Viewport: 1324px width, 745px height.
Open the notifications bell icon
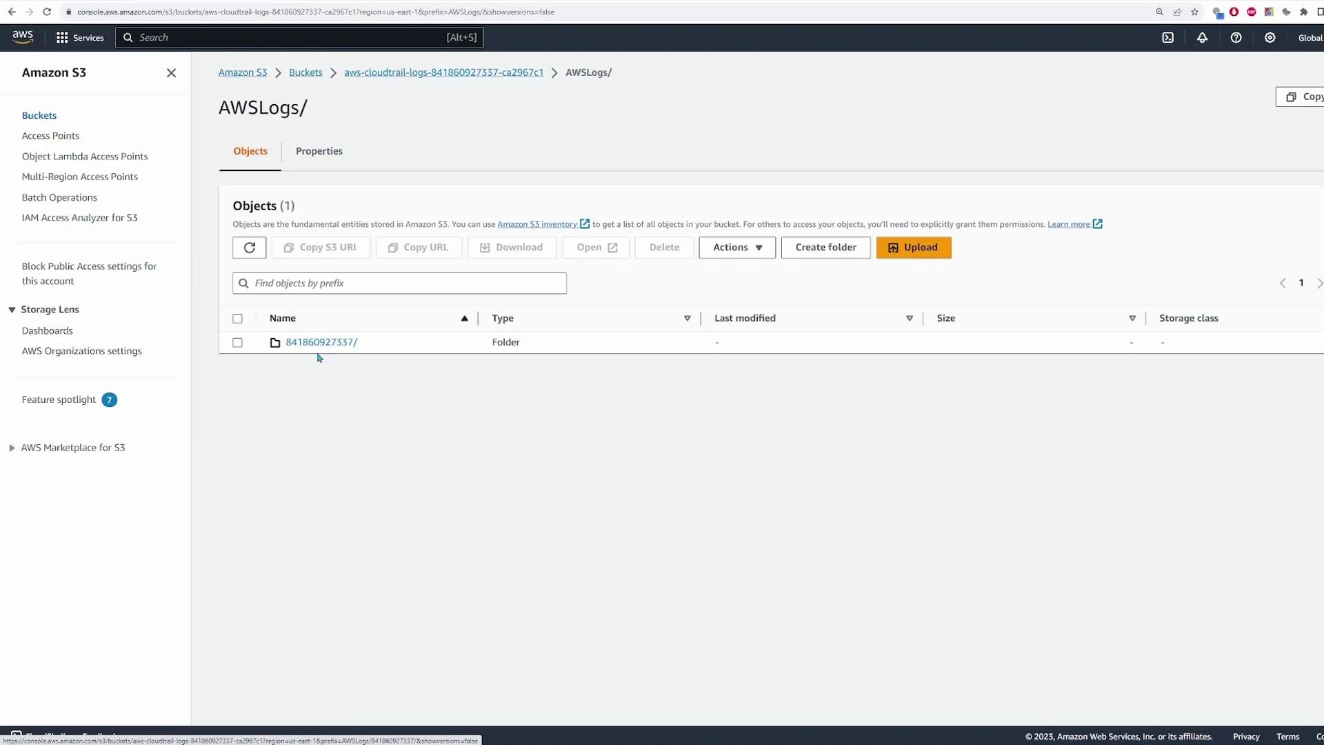(x=1202, y=38)
